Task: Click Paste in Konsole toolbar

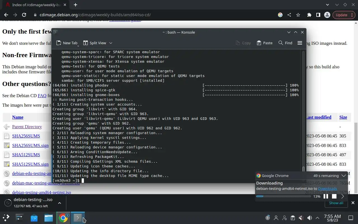Action: click(x=265, y=43)
